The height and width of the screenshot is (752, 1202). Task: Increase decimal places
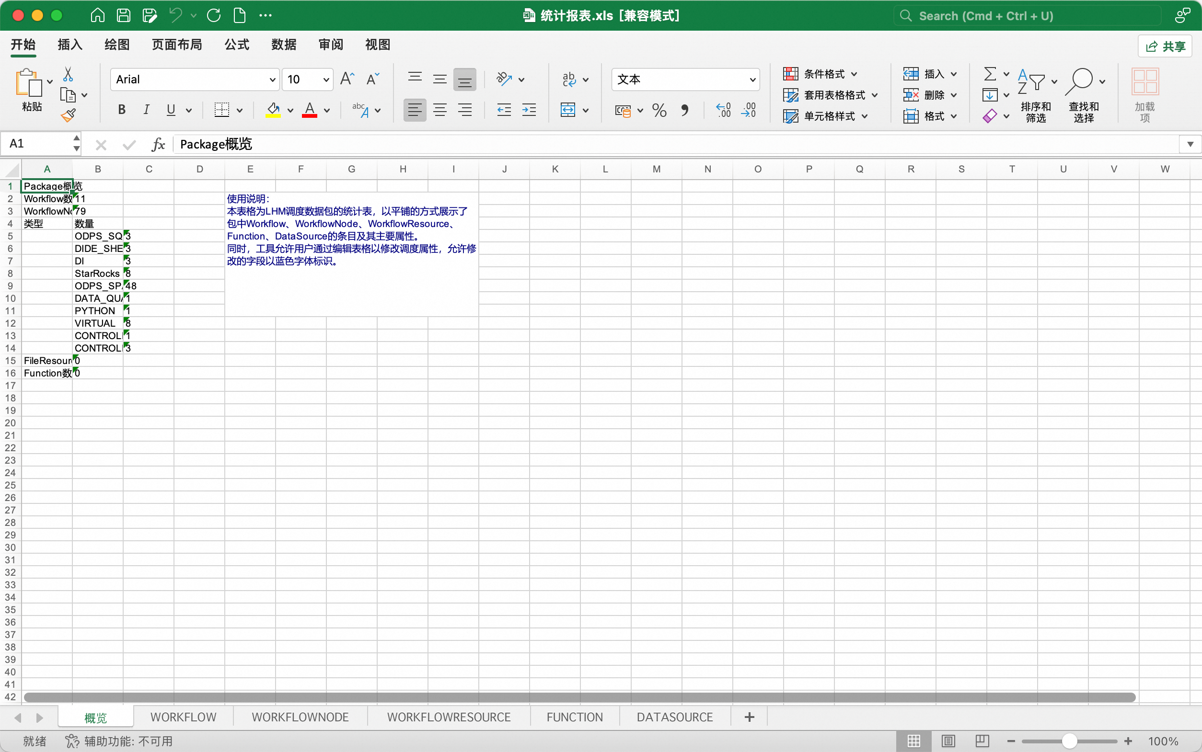[x=723, y=110]
